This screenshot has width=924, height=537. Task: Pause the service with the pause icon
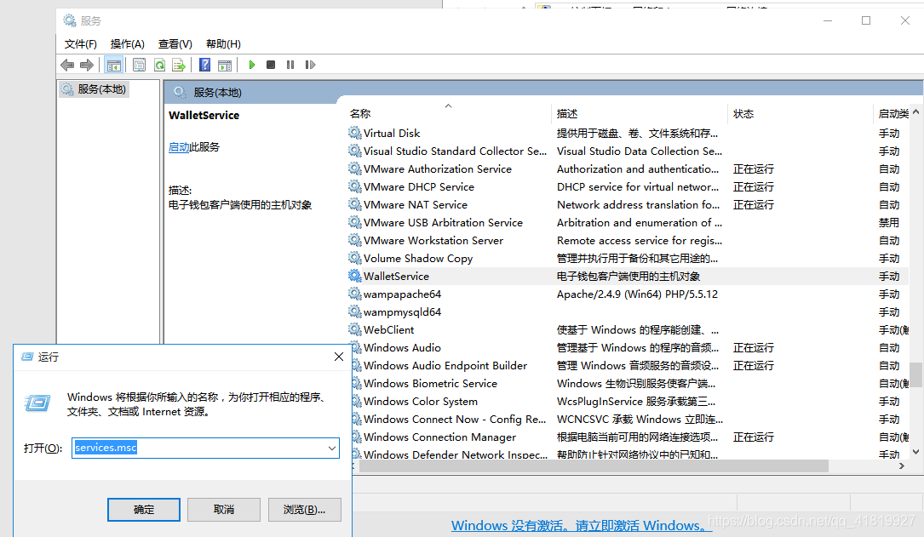[x=290, y=65]
